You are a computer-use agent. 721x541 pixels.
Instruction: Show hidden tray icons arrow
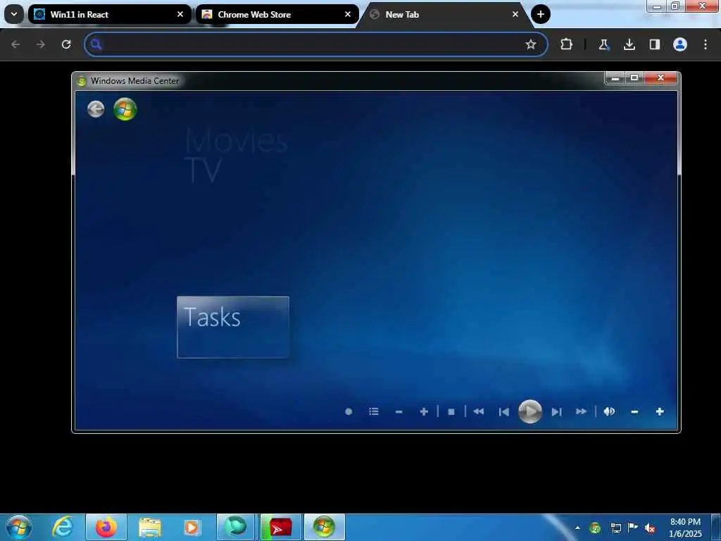coord(577,528)
